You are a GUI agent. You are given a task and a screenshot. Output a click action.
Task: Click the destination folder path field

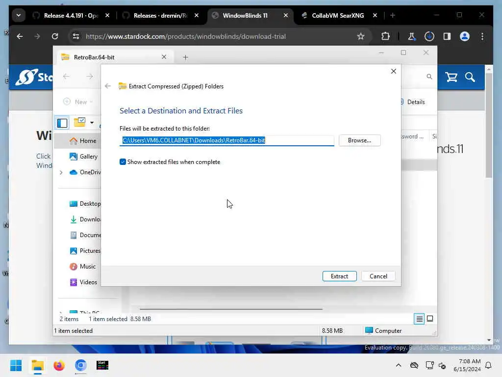[226, 140]
